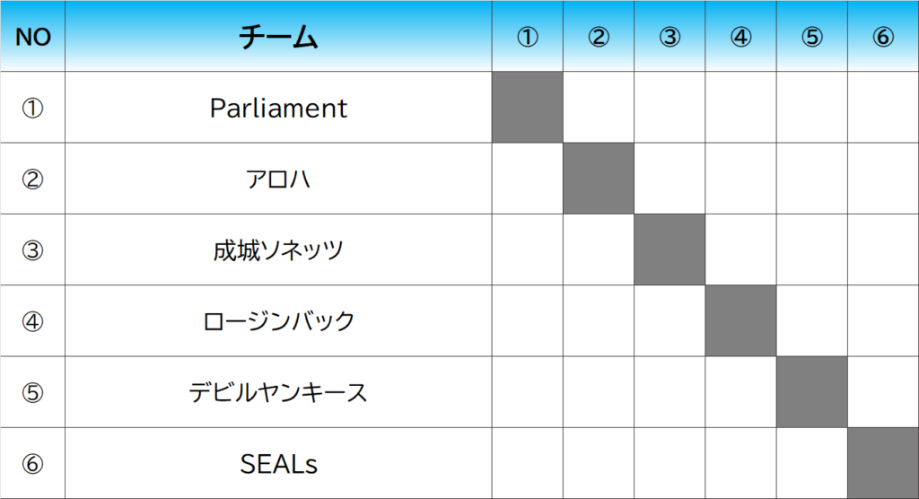The image size is (919, 499).
Task: Click the gray cell in ロージンバック row
Action: [x=740, y=320]
